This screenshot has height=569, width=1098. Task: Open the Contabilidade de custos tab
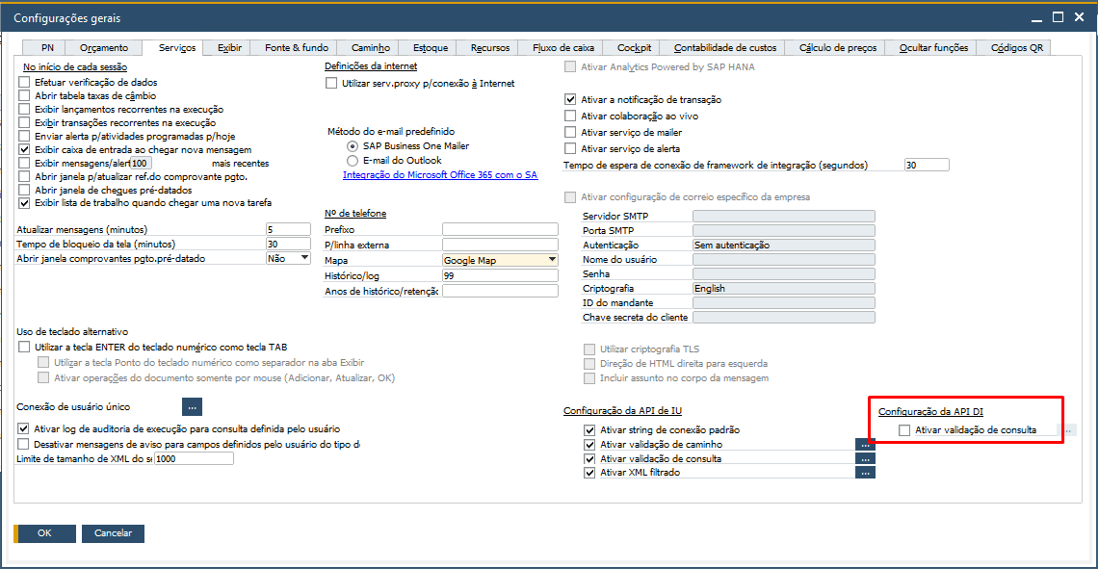[724, 47]
